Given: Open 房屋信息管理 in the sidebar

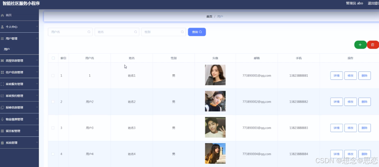Looking at the screenshot, I should pos(19,61).
